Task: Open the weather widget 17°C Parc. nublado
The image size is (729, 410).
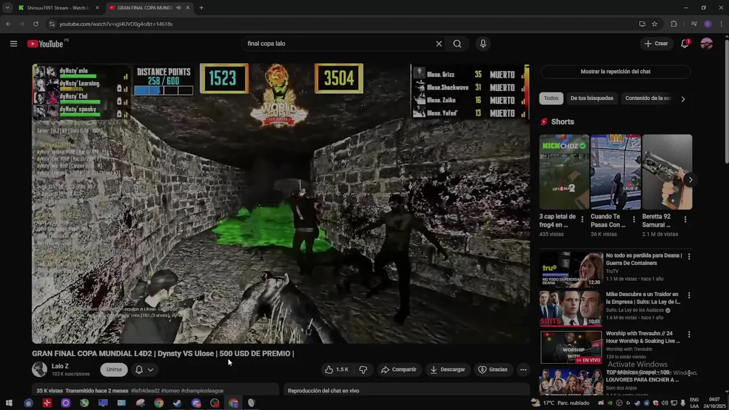Action: point(560,403)
